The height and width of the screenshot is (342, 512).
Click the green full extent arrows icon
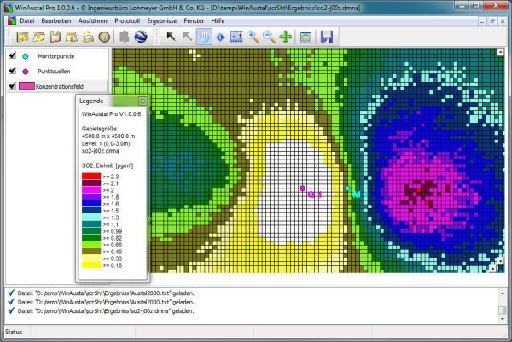(285, 37)
